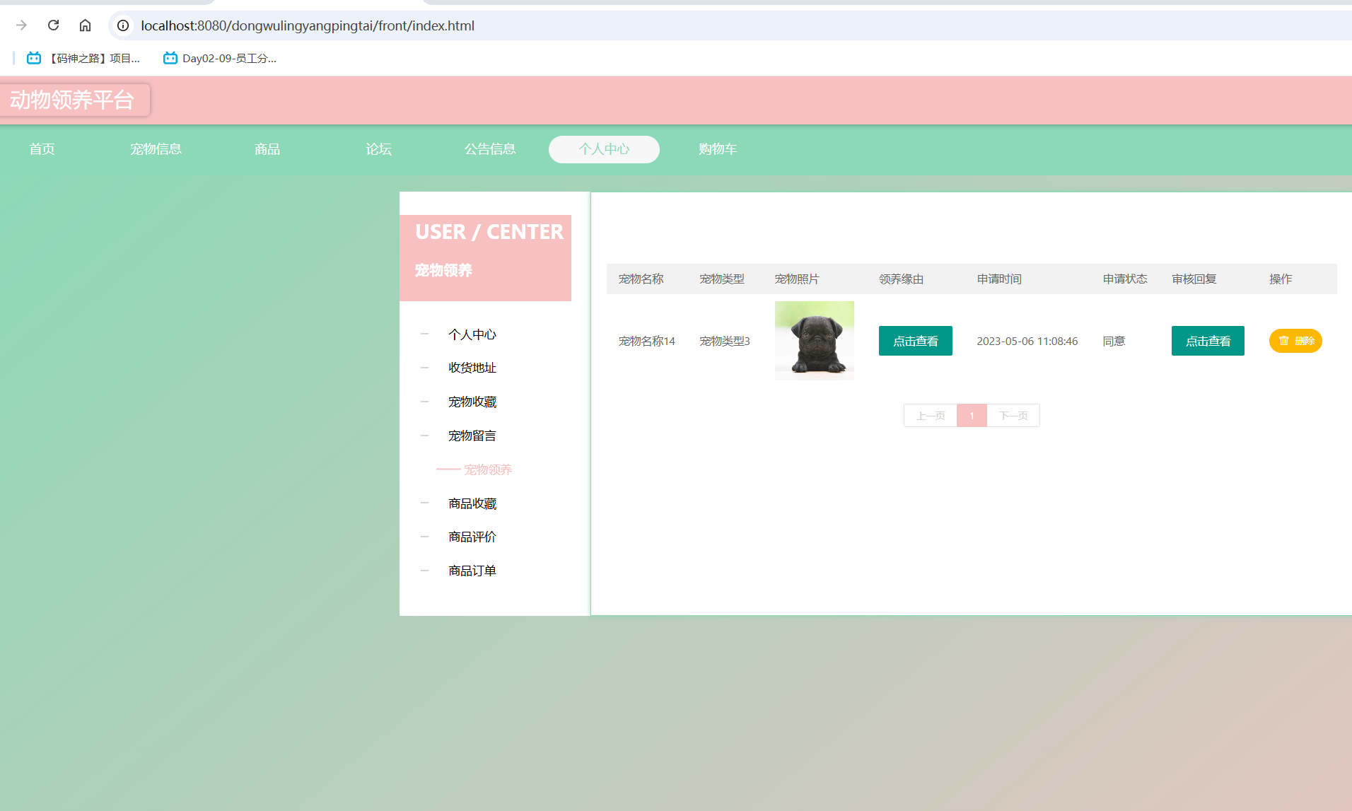Viewport: 1352px width, 811px height.
Task: Select 商品订单 in the sidebar
Action: pyautogui.click(x=472, y=571)
